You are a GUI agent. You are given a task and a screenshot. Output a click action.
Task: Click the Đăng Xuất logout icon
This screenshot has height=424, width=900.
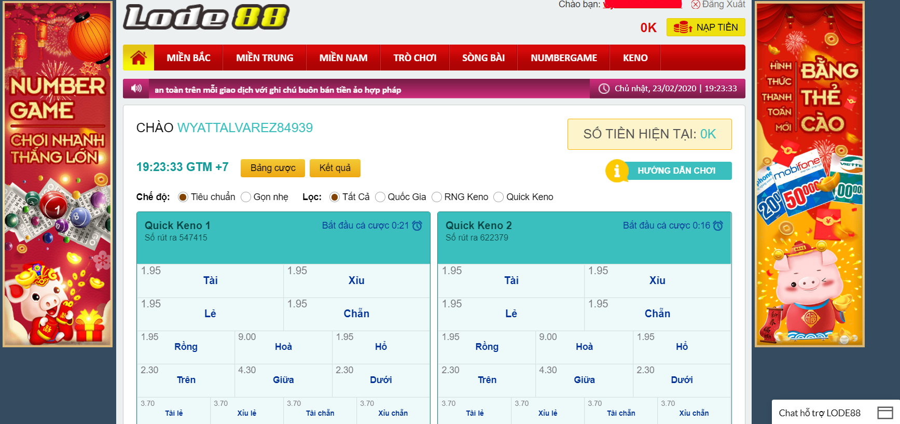point(696,5)
